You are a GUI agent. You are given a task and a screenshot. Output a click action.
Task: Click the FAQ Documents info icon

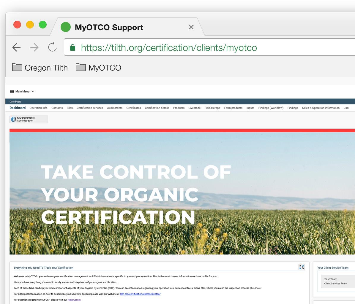14,119
